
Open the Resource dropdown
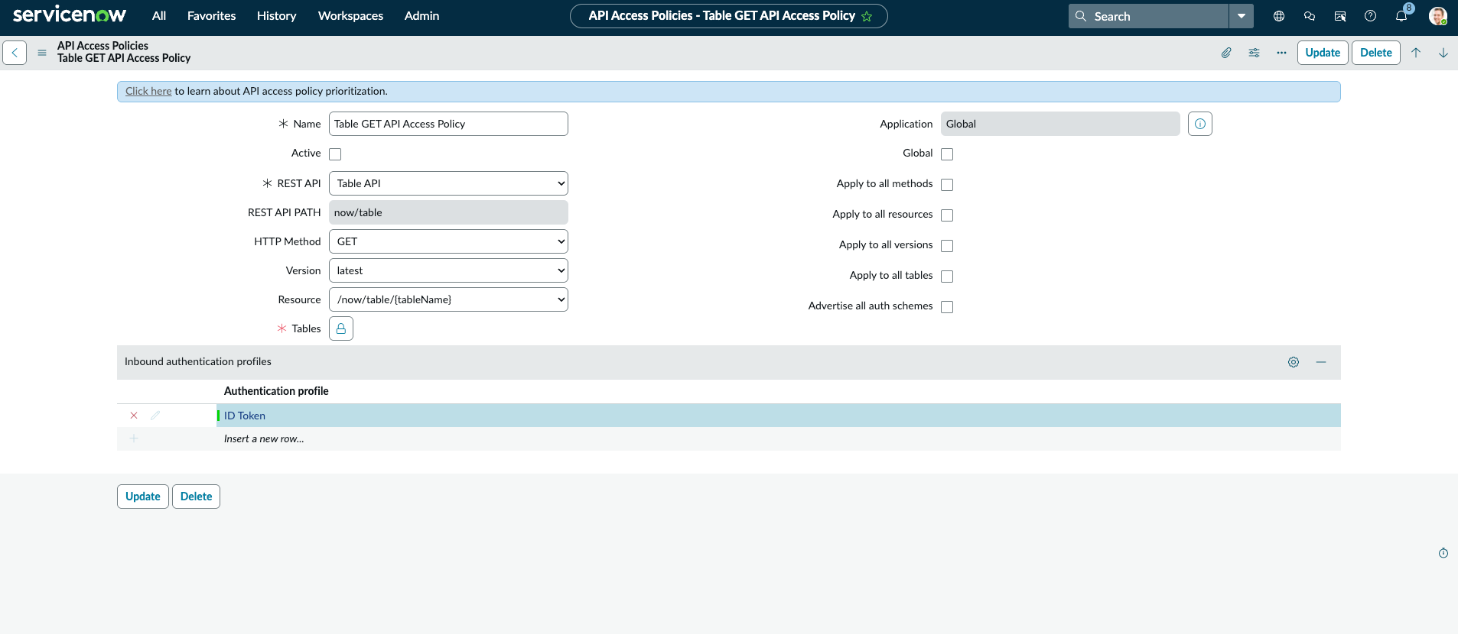click(448, 299)
